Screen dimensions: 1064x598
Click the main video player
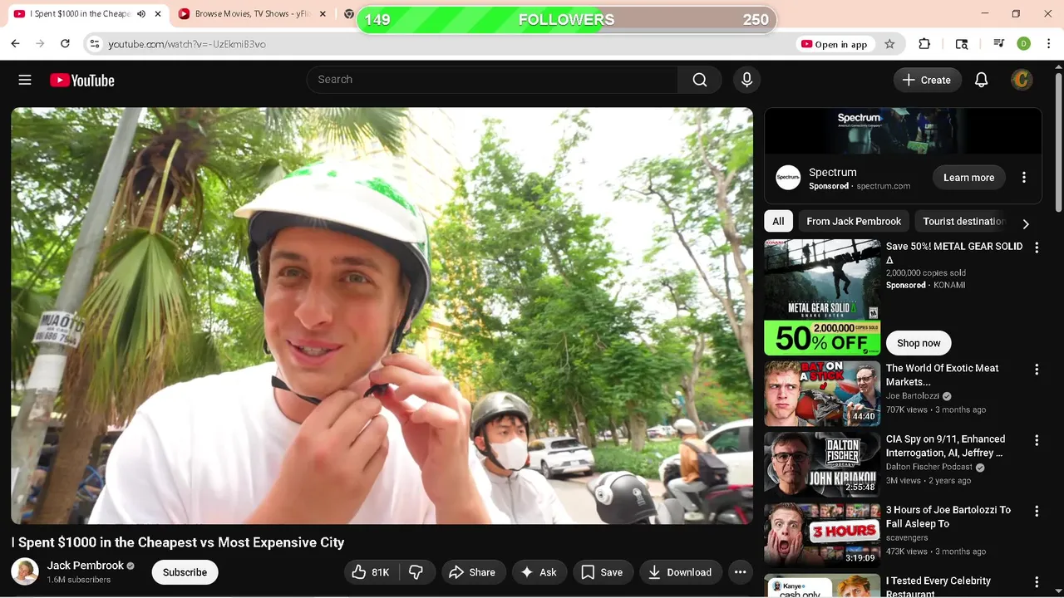click(x=382, y=316)
